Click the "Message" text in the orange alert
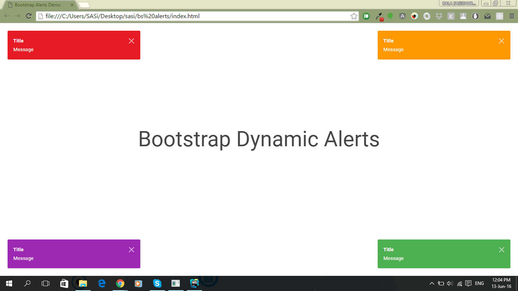 click(394, 50)
